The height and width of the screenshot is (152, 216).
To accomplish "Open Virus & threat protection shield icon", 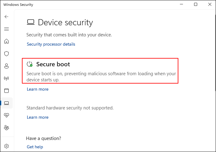I will click(x=6, y=54).
